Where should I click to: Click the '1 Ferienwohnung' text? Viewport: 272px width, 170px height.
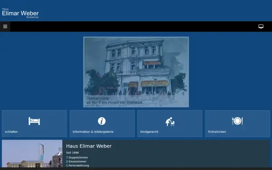(78, 165)
